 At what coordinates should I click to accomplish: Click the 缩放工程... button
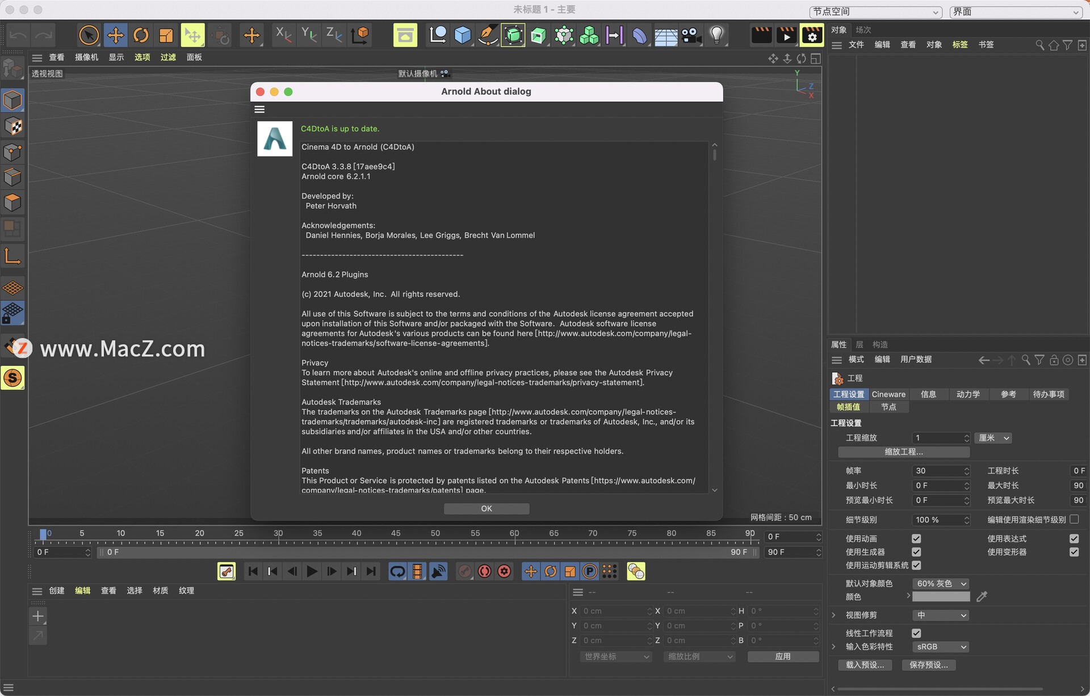pos(904,452)
